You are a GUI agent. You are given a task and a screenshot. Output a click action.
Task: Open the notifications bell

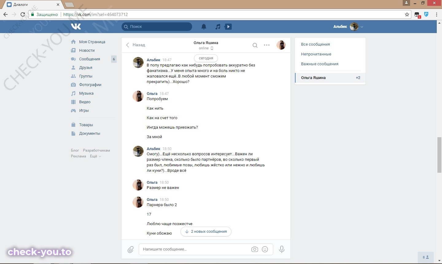coord(204,27)
